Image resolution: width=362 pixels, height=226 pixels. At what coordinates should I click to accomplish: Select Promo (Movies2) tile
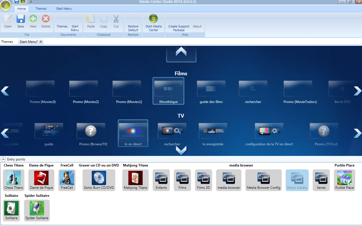point(83,92)
